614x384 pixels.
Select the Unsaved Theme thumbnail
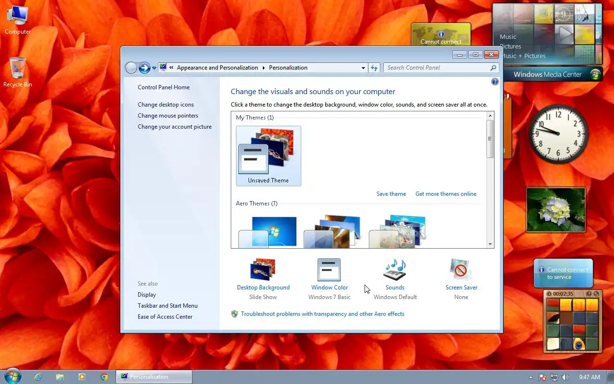point(269,156)
